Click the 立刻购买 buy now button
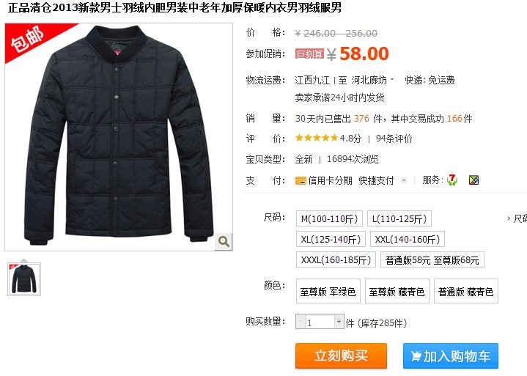The image size is (527, 376). [x=341, y=355]
